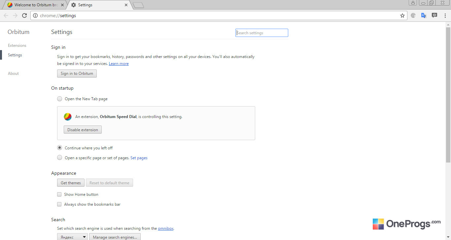
Task: Open a new tab with the new-tab button
Action: 138,5
